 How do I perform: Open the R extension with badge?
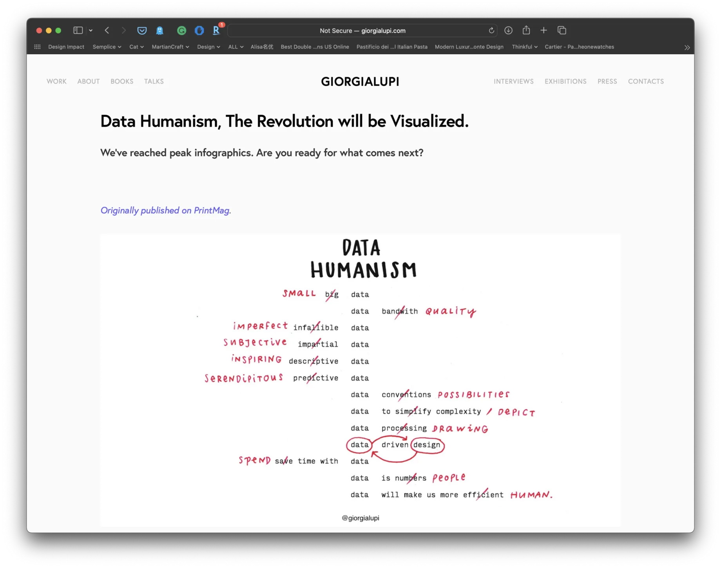tap(217, 29)
